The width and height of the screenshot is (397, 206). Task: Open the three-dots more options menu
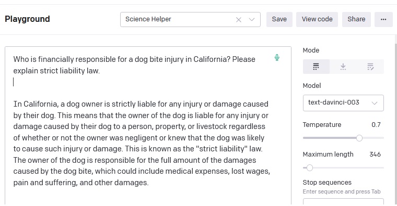383,19
